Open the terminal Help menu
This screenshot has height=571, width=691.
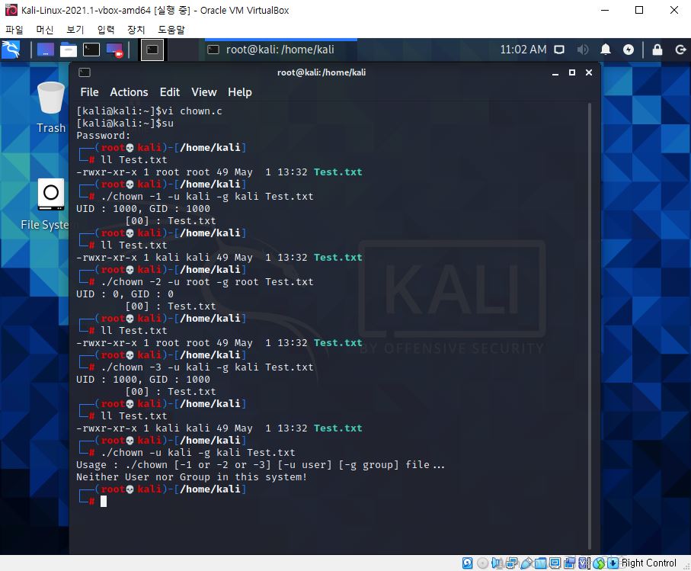(240, 92)
